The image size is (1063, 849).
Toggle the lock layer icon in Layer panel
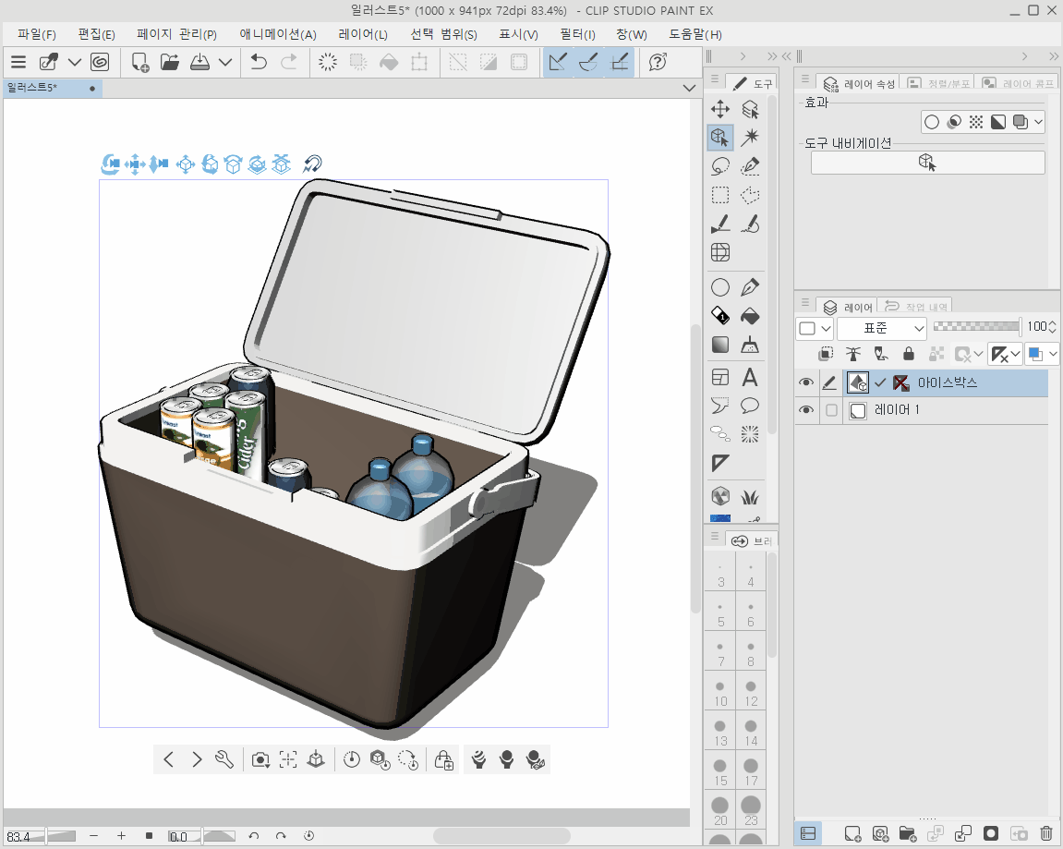[909, 354]
